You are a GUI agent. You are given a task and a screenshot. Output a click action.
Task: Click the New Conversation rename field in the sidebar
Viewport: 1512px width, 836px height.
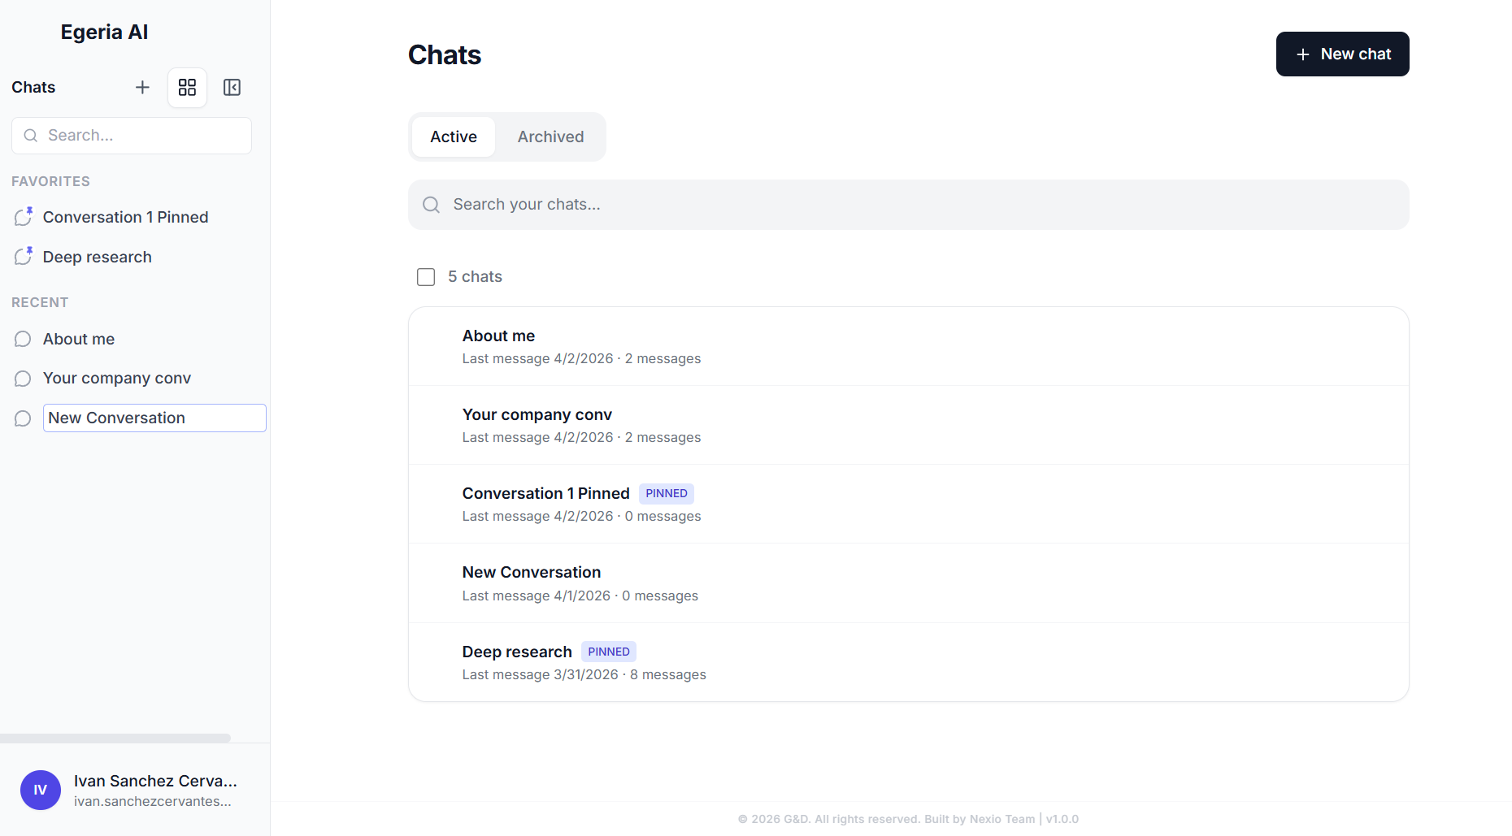[154, 418]
